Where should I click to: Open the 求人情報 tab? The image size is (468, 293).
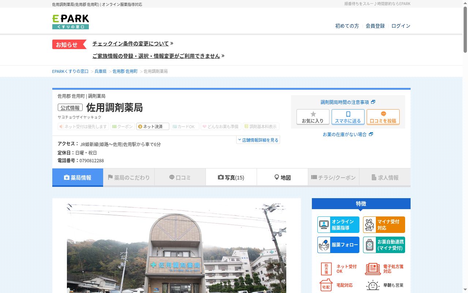pos(385,177)
